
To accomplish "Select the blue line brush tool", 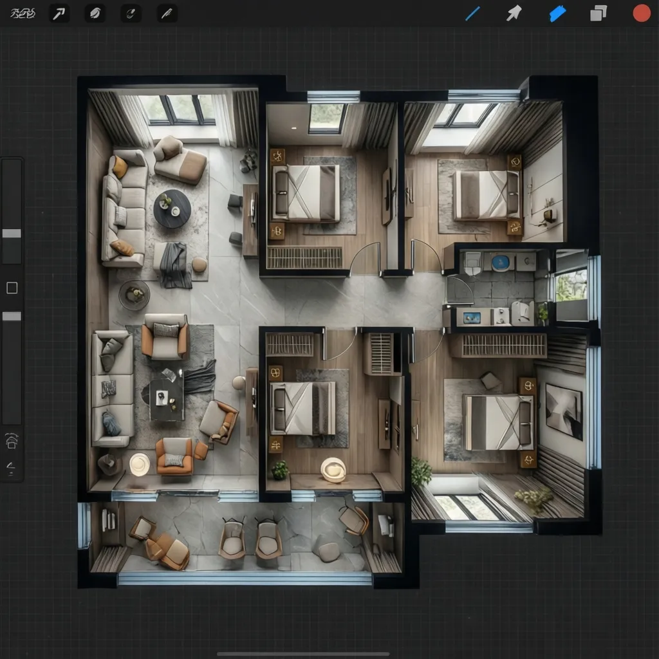I will click(x=473, y=14).
